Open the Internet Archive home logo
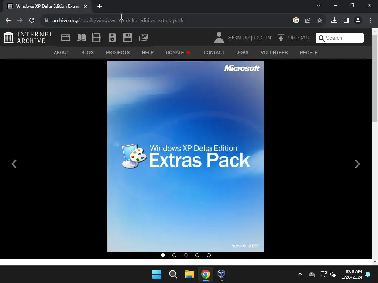The width and height of the screenshot is (378, 283). tap(28, 38)
